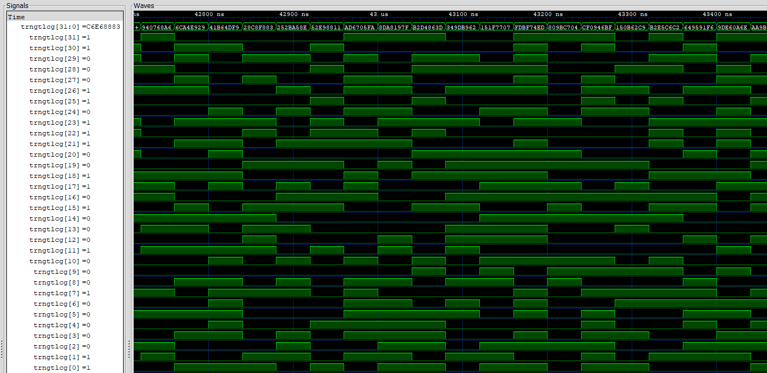Screen dimensions: 767x373
Task: Place marker on bus value 6CA4E929
Action: (191, 27)
